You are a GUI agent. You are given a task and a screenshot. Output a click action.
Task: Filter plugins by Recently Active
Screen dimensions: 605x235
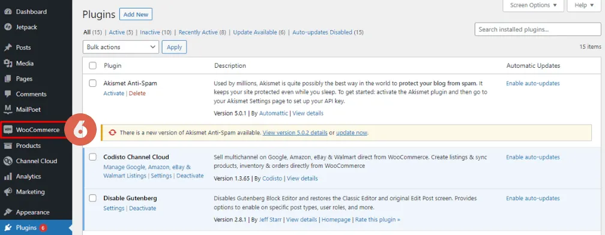click(x=198, y=32)
